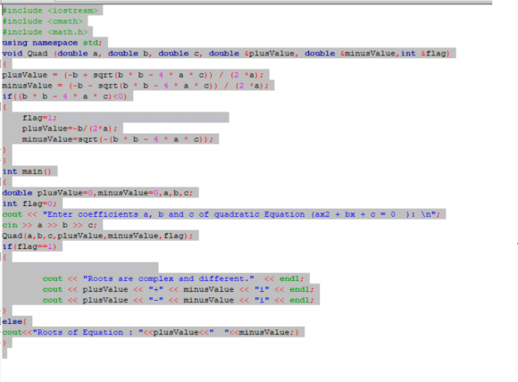Click the 'double plusValue=0,minusValue=0,a,b,c;' line
518x382 pixels.
(98, 193)
